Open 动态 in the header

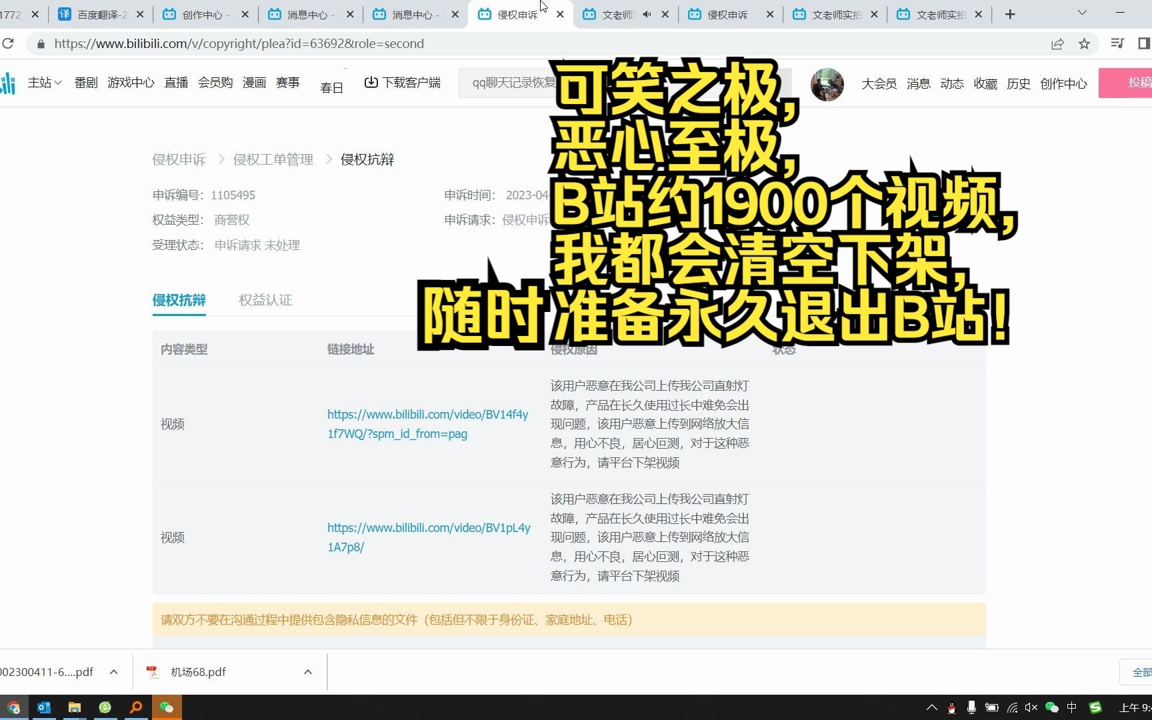pyautogui.click(x=951, y=83)
